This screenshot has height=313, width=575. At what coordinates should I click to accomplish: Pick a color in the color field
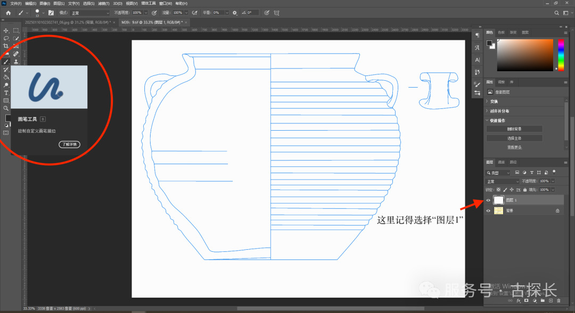click(525, 55)
